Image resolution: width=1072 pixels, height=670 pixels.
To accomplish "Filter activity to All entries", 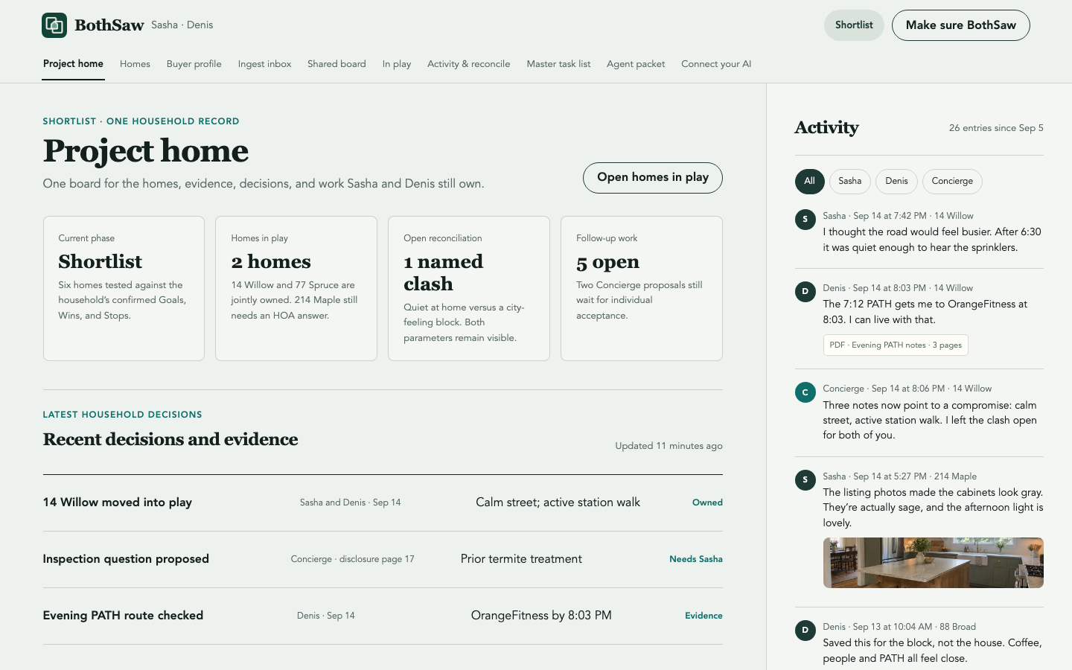I will [809, 181].
